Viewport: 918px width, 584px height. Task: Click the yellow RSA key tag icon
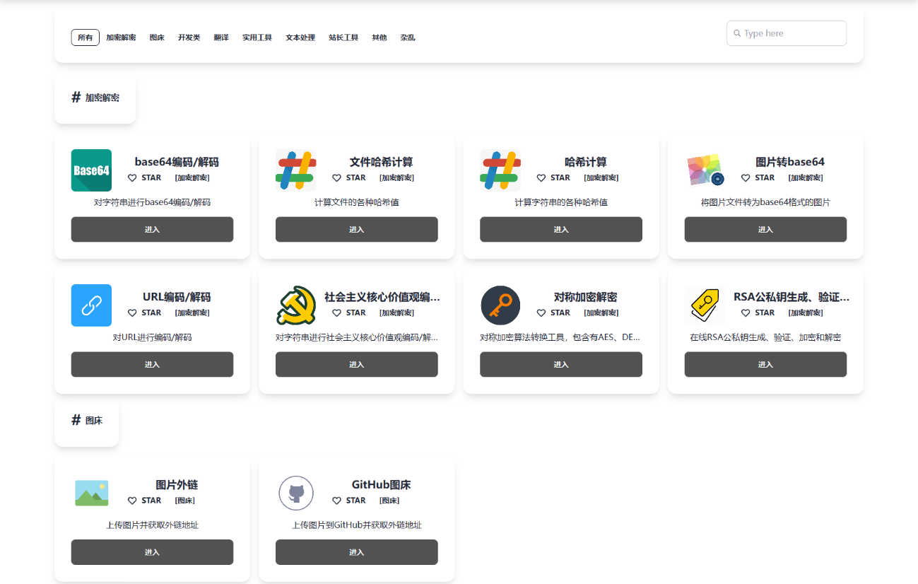click(x=705, y=305)
